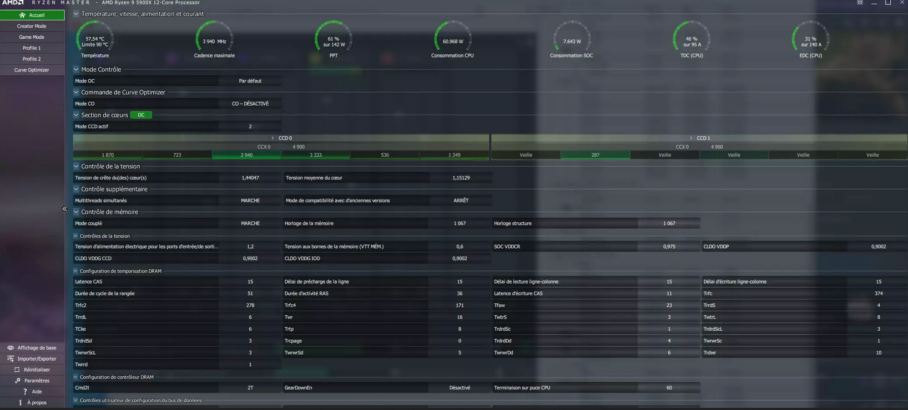Screen dimensions: 908x410
Task: Open Profile 1 in the sidebar
Action: click(x=32, y=48)
